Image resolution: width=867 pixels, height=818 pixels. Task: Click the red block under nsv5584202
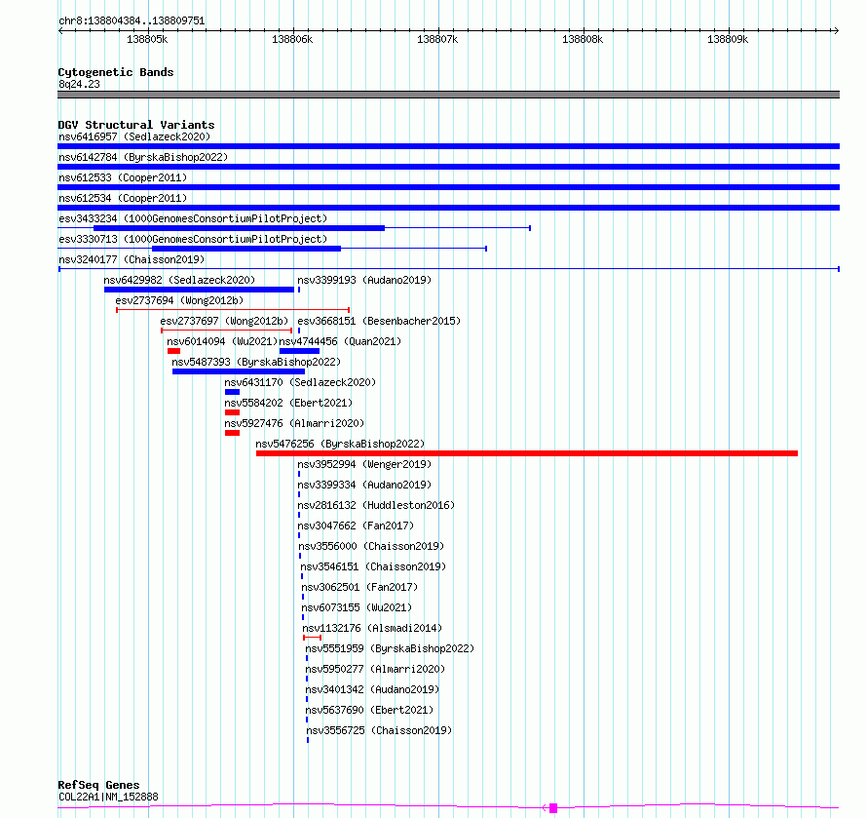pos(232,412)
